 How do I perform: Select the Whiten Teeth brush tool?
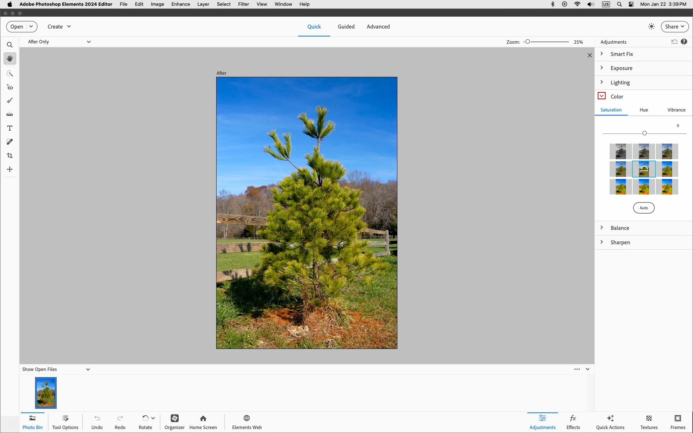(10, 101)
